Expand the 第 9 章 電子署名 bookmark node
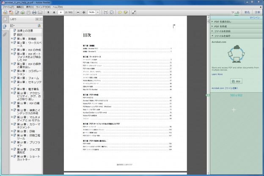264x176 pixels. 12,89
